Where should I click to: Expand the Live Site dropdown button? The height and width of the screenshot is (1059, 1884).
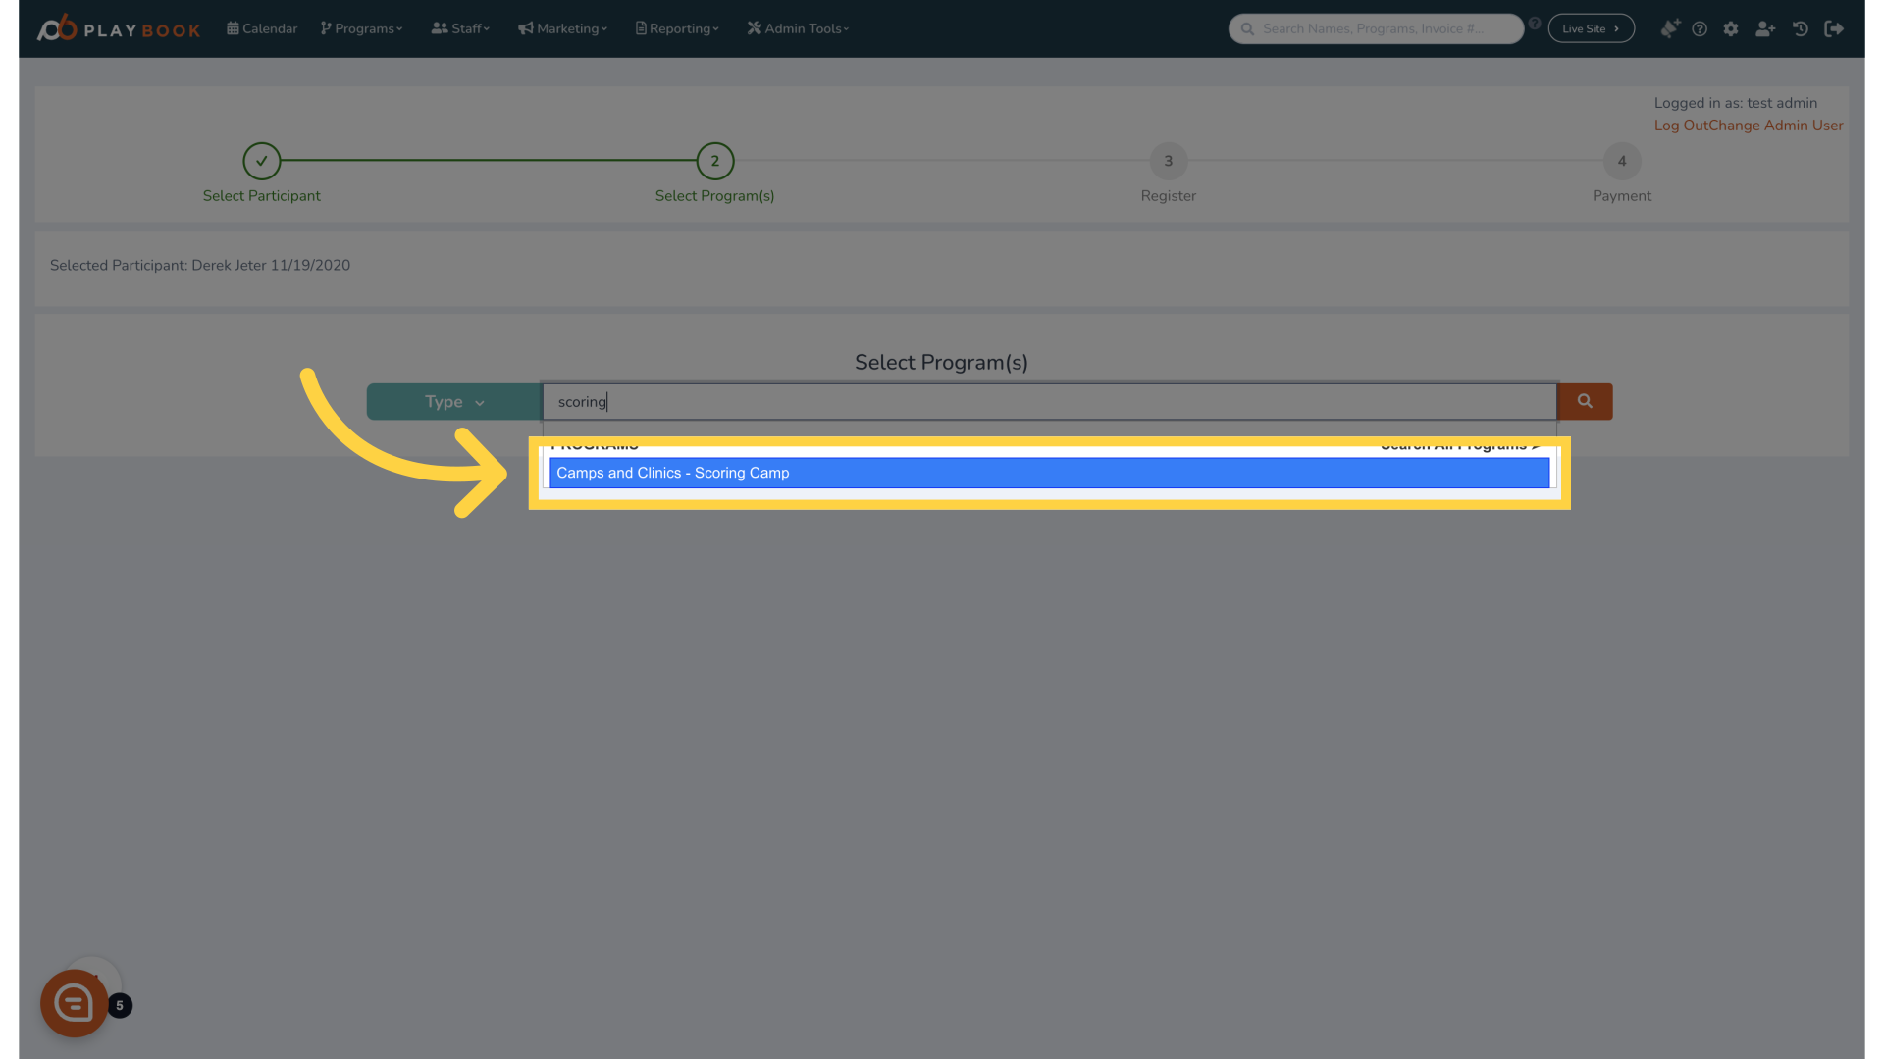click(x=1591, y=28)
